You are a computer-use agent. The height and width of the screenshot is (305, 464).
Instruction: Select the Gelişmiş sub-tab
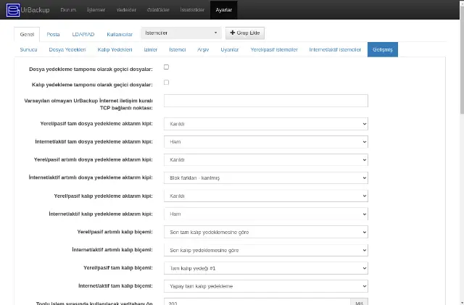click(x=383, y=49)
